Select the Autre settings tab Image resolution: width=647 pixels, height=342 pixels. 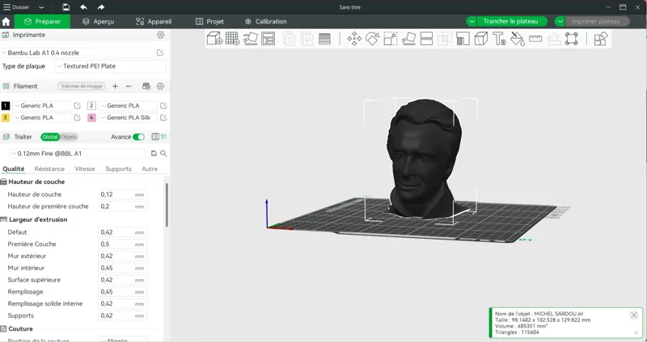click(150, 169)
